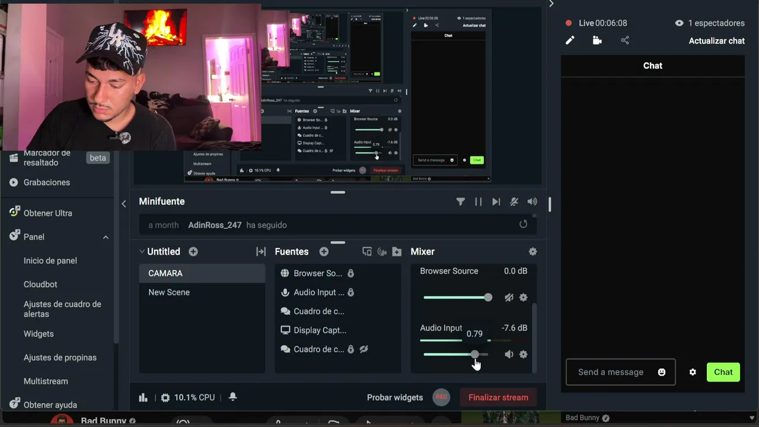Collapse the Panel sidebar section
Screen dimensions: 759x427
point(106,237)
